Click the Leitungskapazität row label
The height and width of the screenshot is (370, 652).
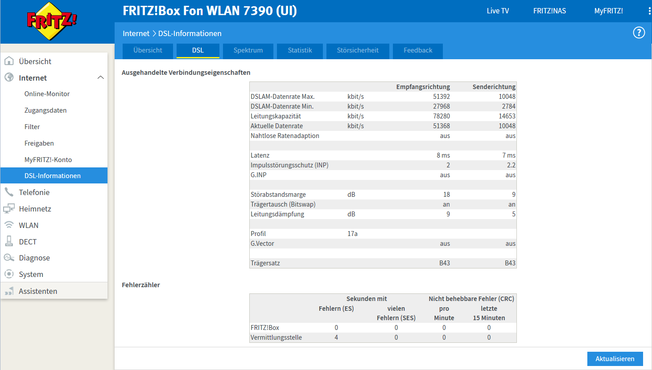pyautogui.click(x=276, y=116)
